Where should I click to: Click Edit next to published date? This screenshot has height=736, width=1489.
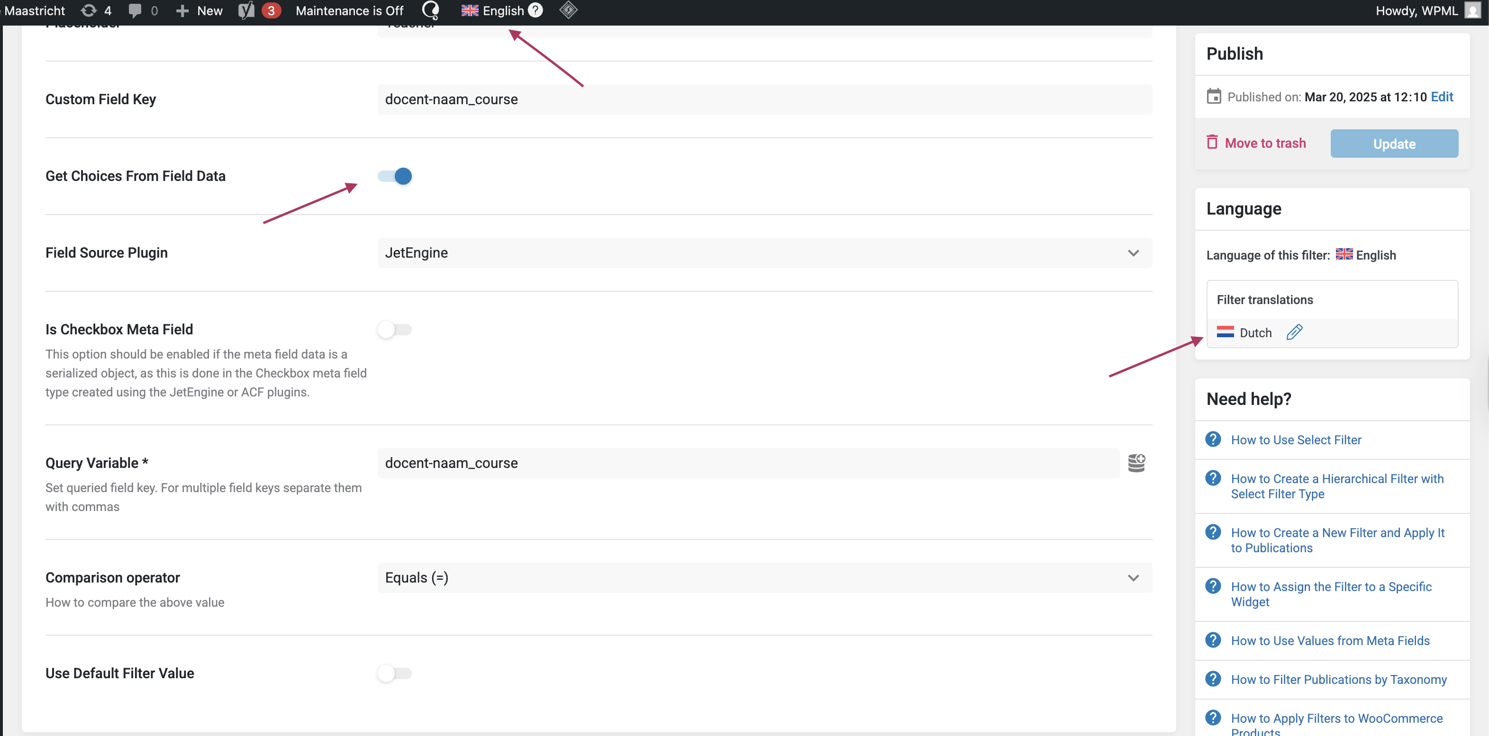[1442, 97]
